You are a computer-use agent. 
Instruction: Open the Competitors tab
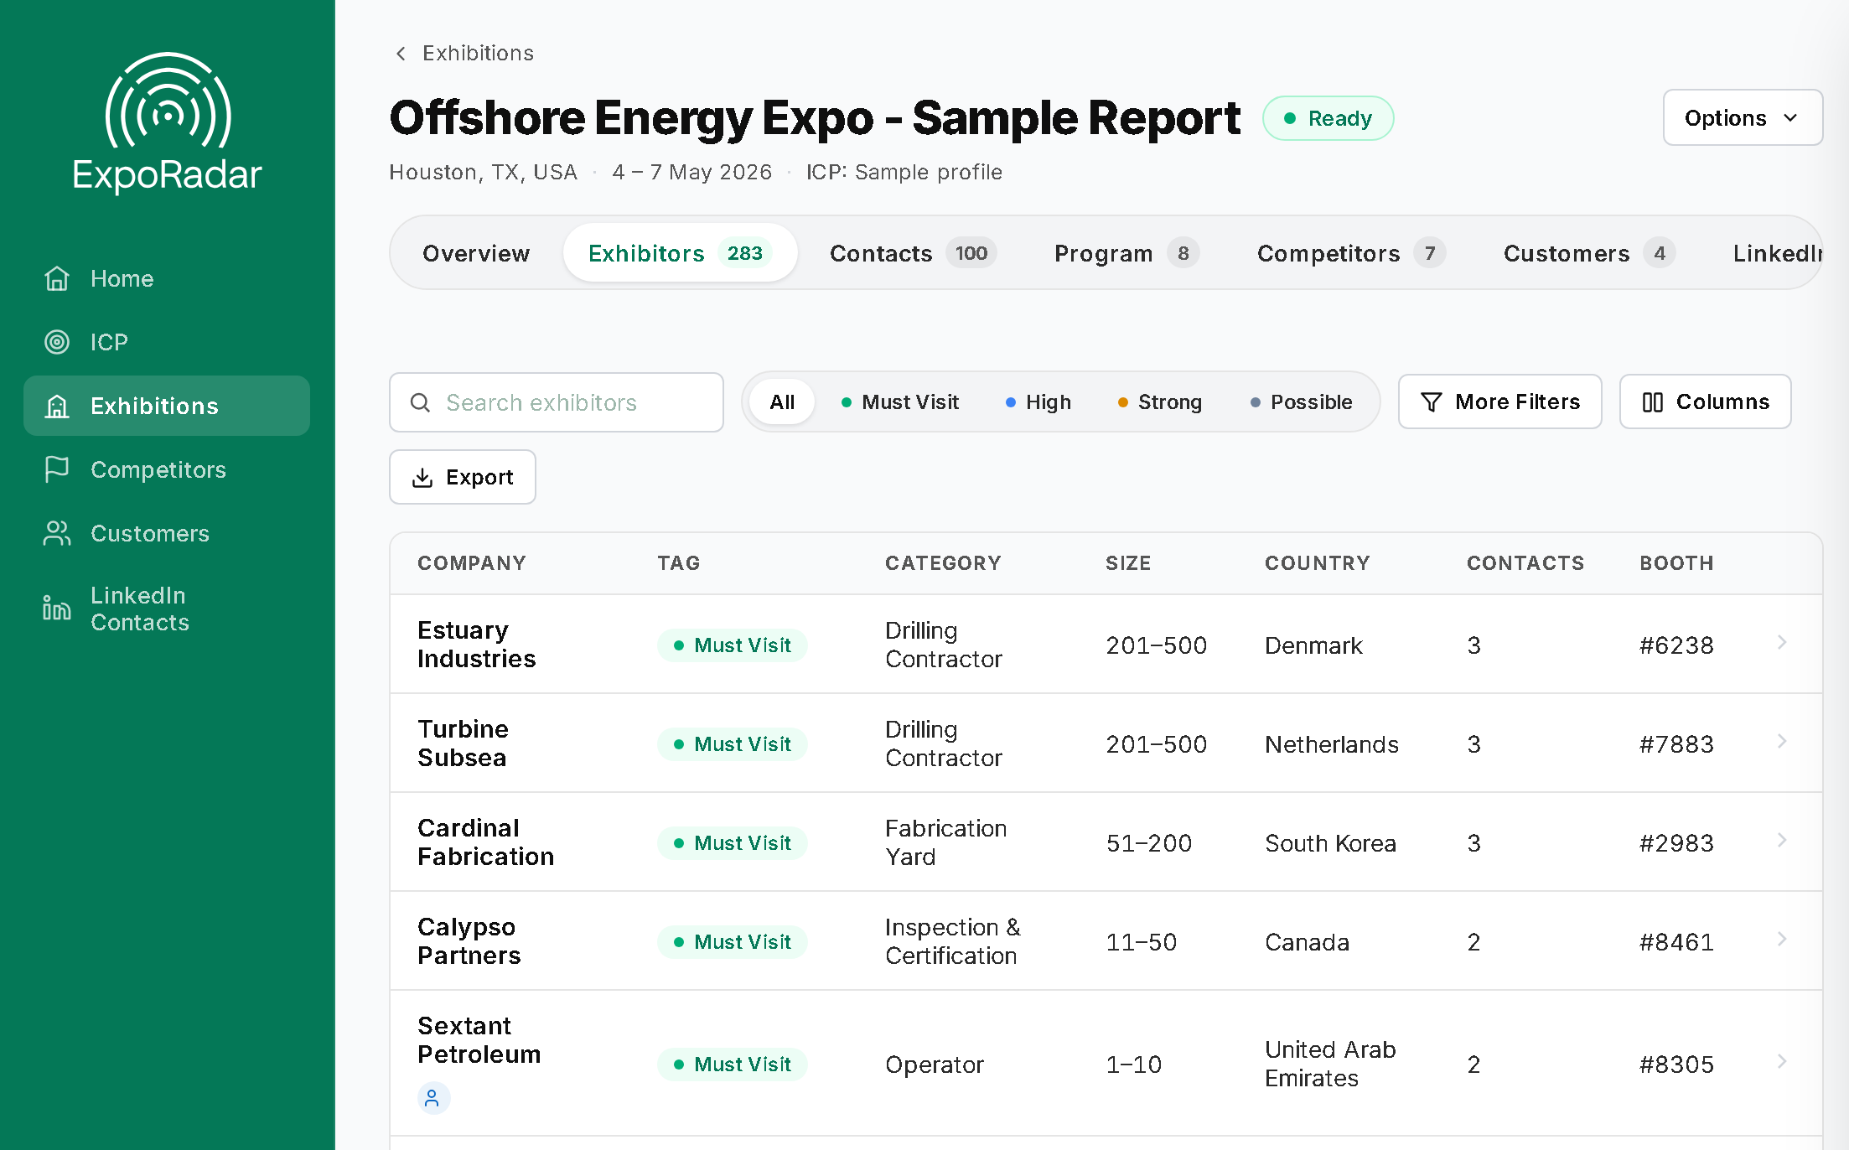[x=1351, y=253]
